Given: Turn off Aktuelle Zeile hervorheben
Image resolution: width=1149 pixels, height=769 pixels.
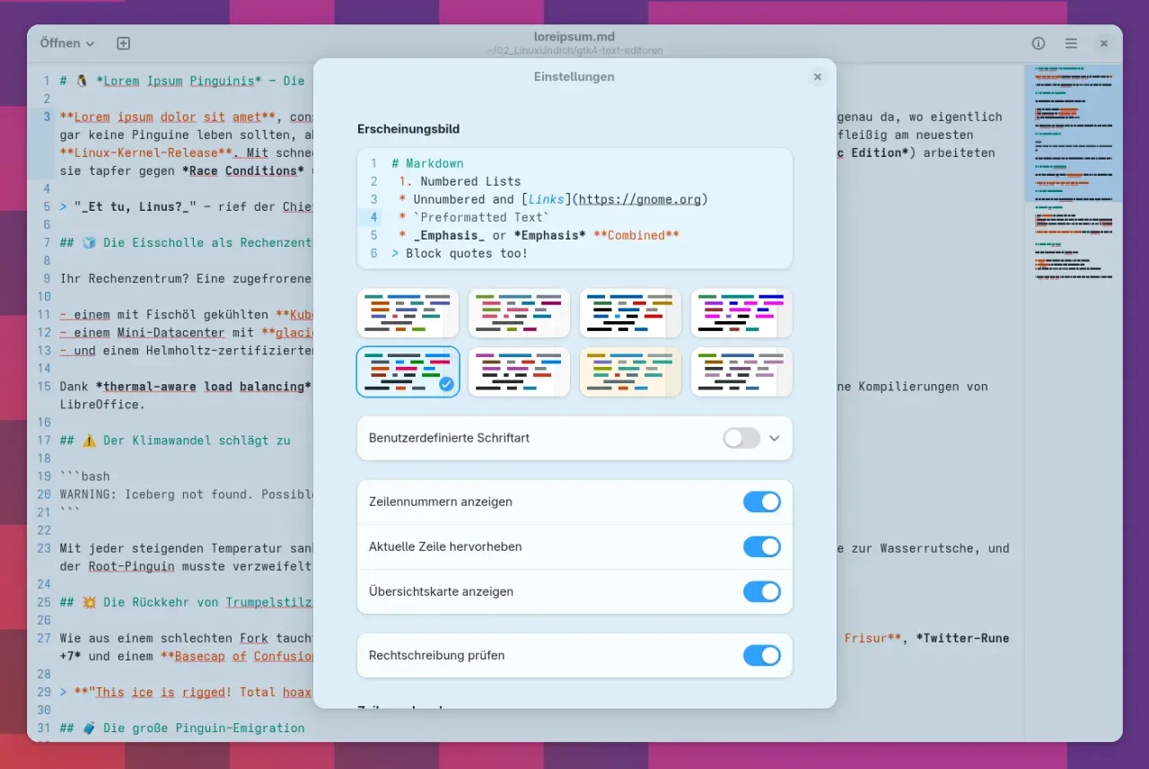Looking at the screenshot, I should [761, 546].
